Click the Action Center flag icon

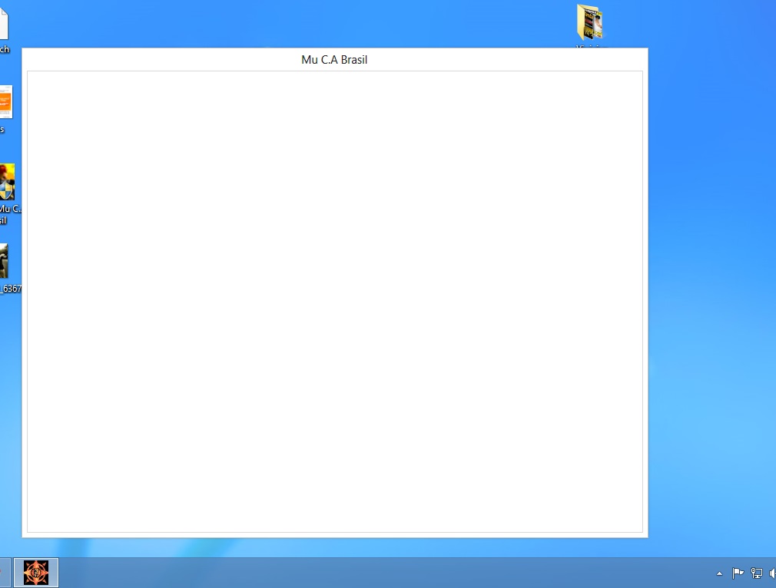[x=738, y=573]
